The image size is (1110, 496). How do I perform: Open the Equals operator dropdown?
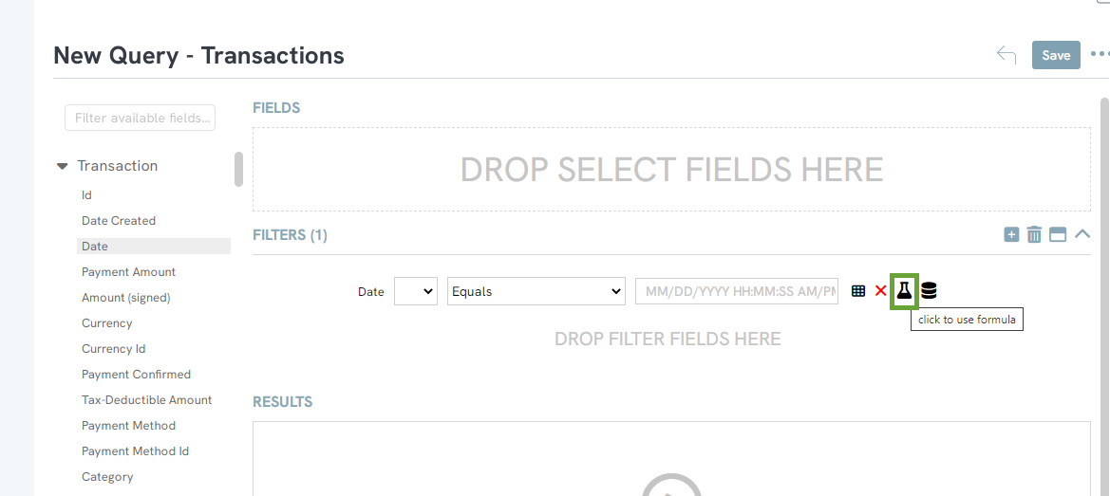pos(536,291)
